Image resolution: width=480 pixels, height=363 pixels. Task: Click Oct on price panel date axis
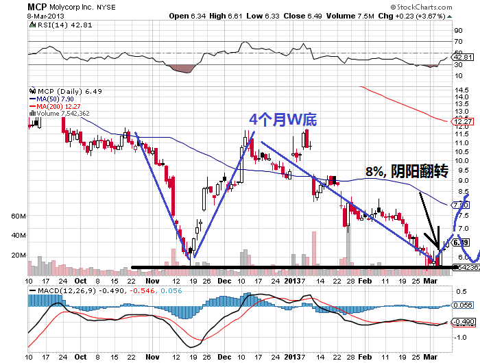tap(80, 281)
